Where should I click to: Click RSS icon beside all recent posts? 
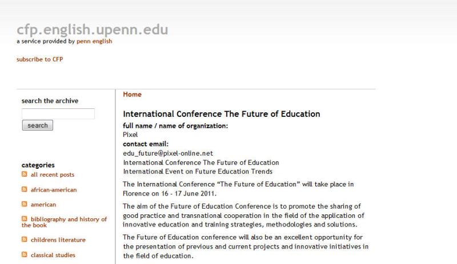point(25,175)
